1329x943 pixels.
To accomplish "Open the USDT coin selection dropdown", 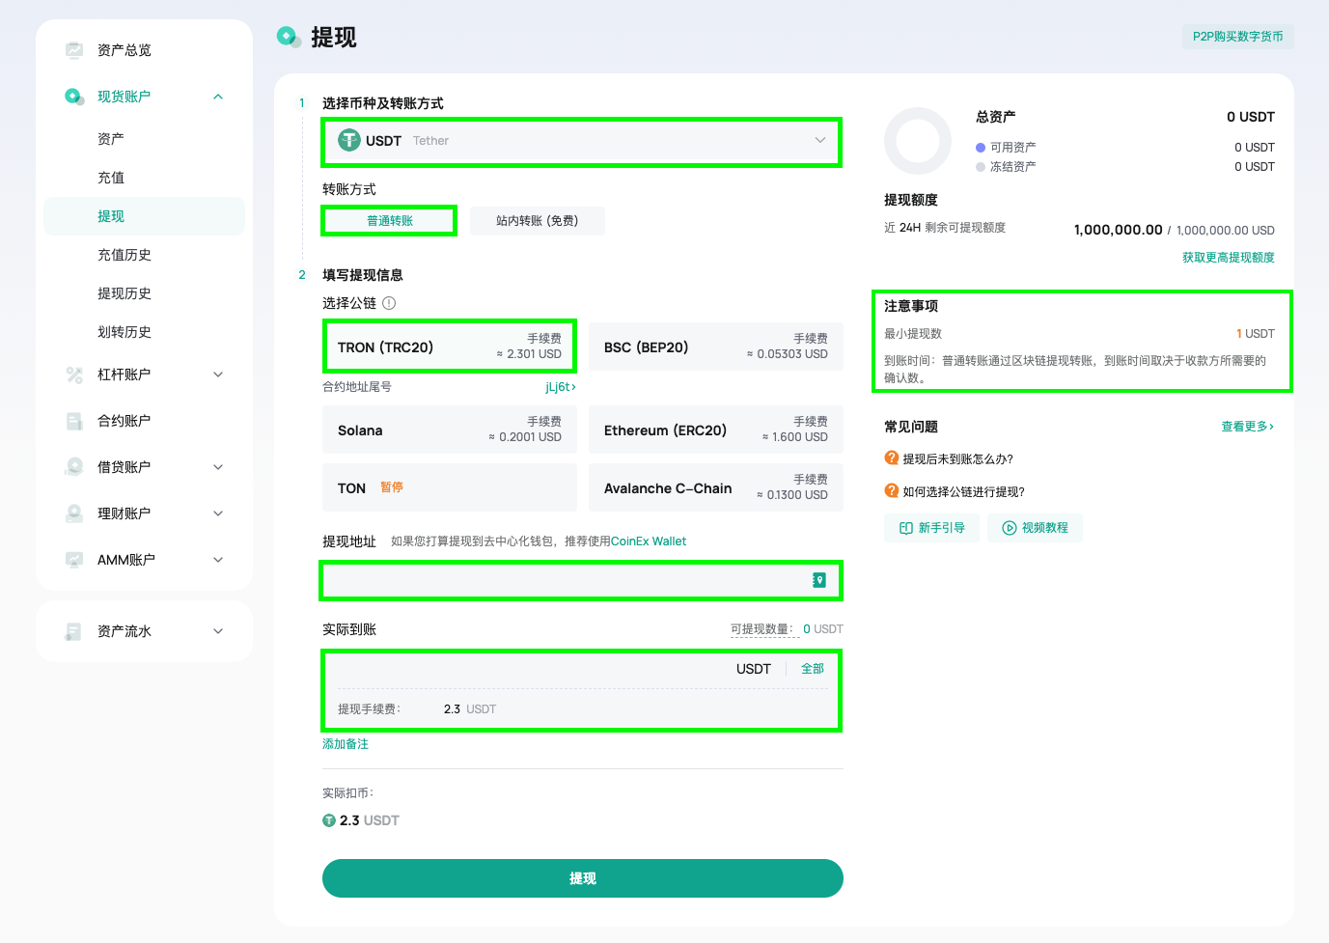I will [x=582, y=141].
